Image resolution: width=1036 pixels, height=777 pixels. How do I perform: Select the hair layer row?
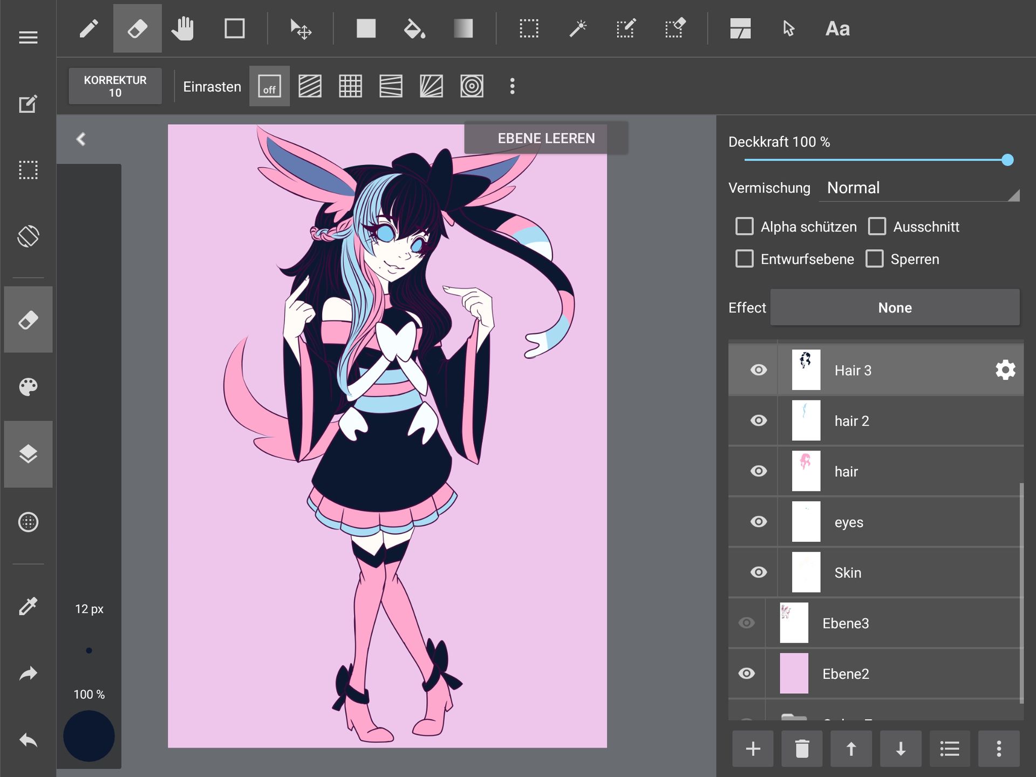coord(876,471)
